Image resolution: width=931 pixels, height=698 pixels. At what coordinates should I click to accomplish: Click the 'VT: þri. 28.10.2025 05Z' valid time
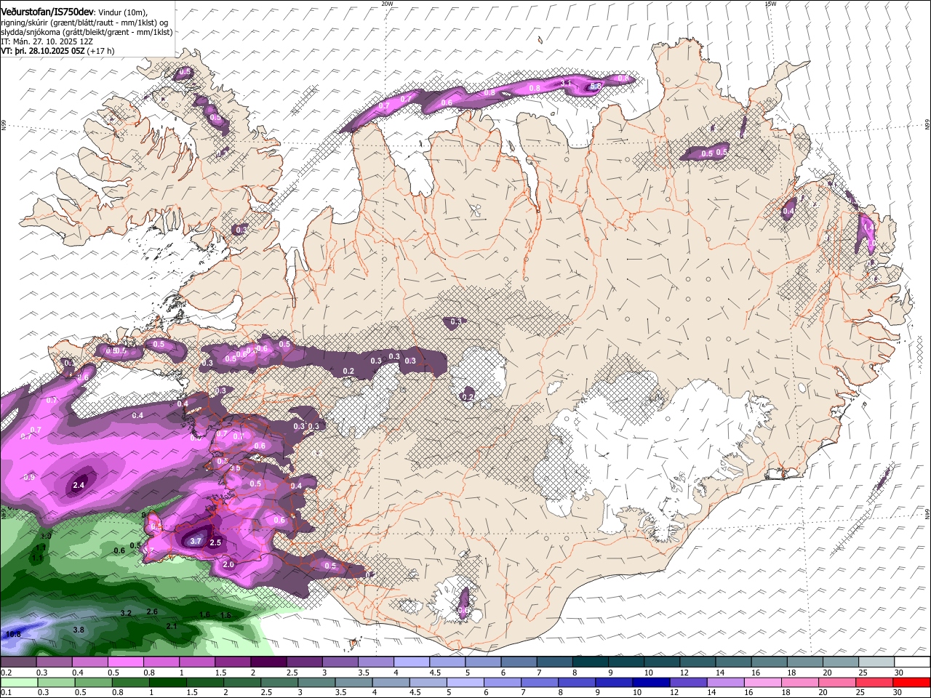pyautogui.click(x=42, y=51)
